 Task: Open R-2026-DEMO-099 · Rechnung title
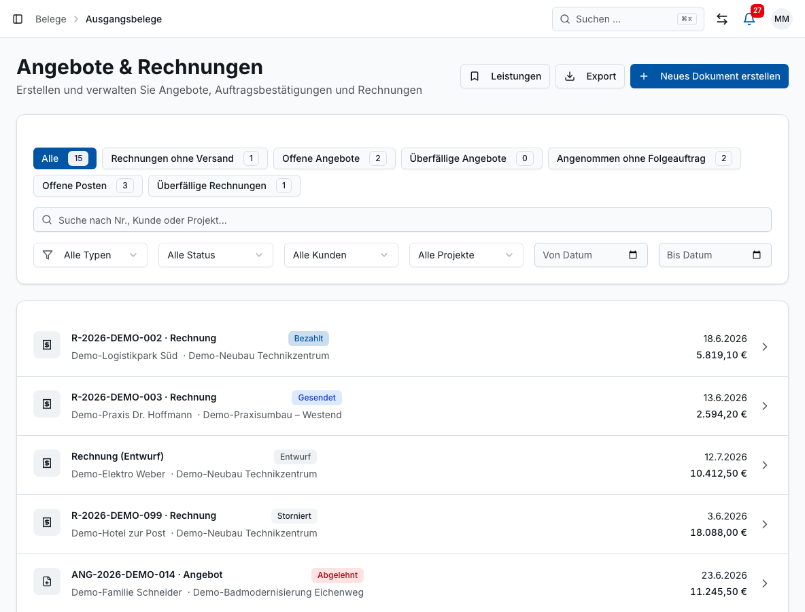[x=143, y=515]
